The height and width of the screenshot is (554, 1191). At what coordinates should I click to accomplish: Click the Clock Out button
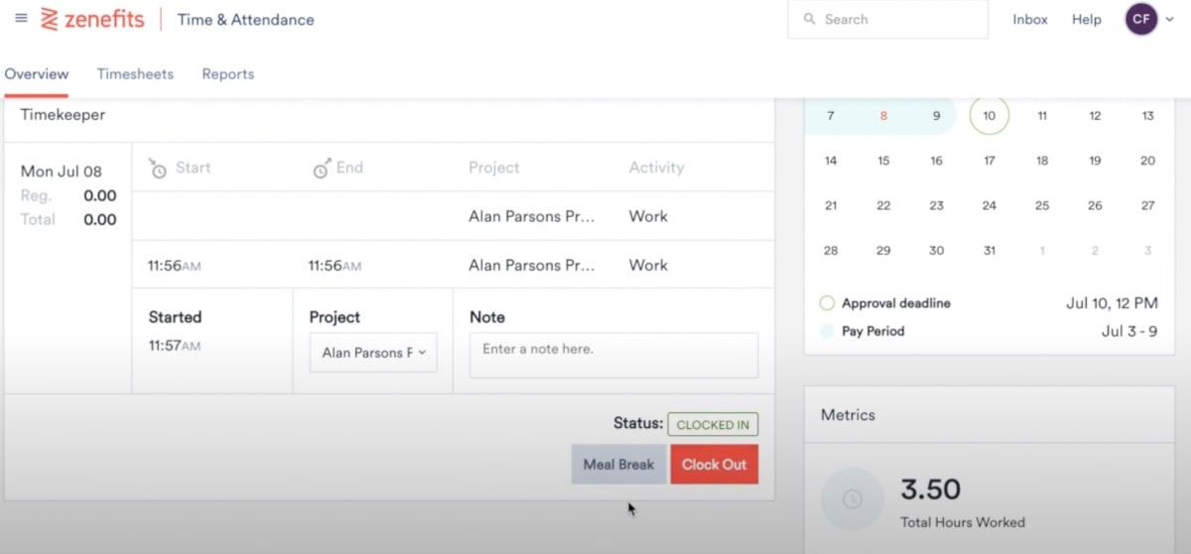715,464
